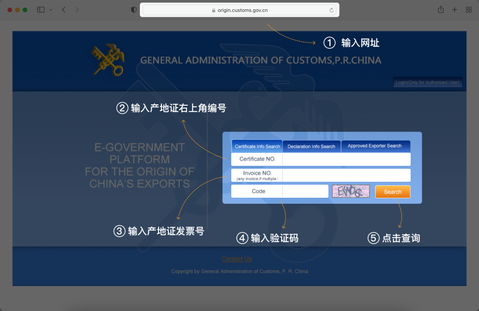Go back with the browser back arrow
Image resolution: width=479 pixels, height=311 pixels.
click(x=64, y=10)
